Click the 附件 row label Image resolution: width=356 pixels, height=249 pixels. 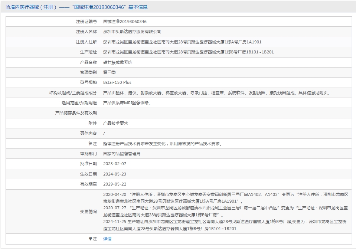point(93,123)
